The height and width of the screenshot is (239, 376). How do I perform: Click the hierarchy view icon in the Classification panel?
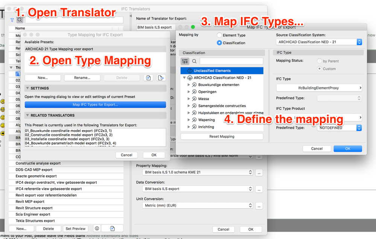(x=184, y=60)
